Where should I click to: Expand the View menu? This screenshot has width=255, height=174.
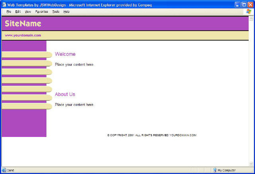click(28, 12)
